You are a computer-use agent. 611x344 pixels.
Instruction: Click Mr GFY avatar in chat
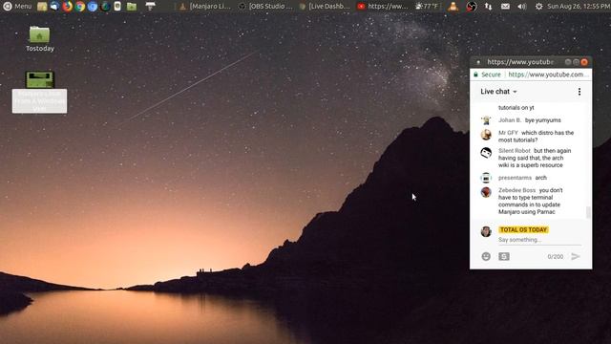click(x=486, y=135)
